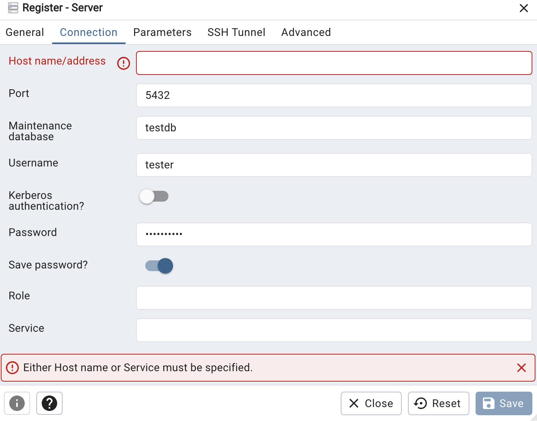Select the Advanced tab
Viewport: 537px width, 421px height.
tap(306, 32)
